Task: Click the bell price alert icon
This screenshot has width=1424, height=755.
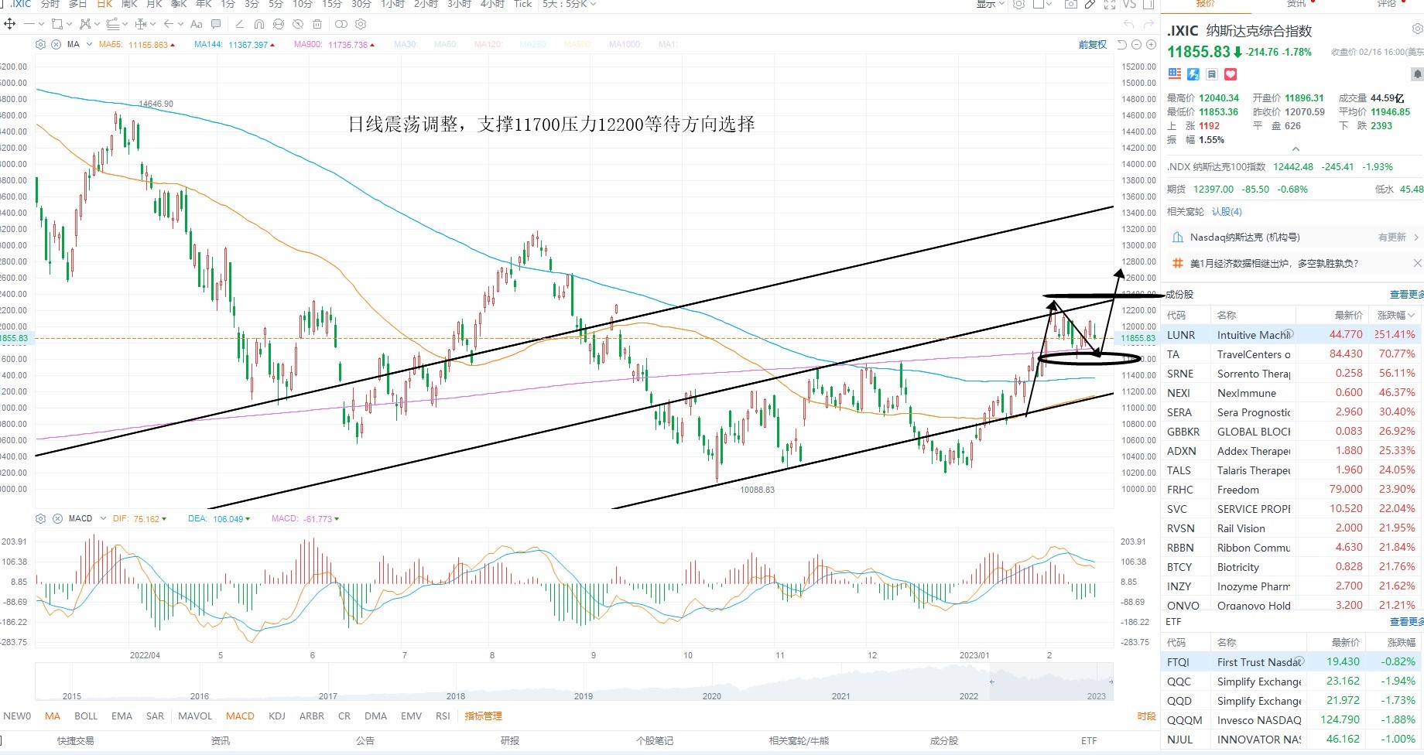Action: tap(1416, 73)
